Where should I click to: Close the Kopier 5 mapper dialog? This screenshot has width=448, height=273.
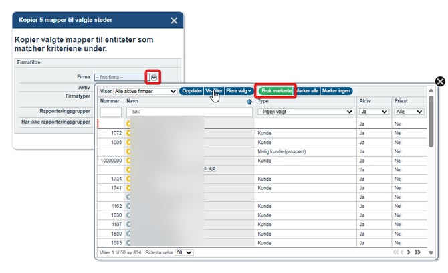coord(174,21)
